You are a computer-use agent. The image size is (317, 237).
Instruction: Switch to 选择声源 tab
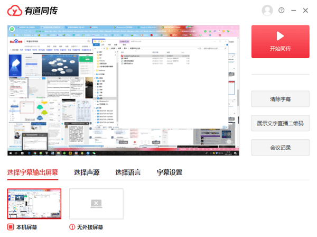pyautogui.click(x=87, y=172)
